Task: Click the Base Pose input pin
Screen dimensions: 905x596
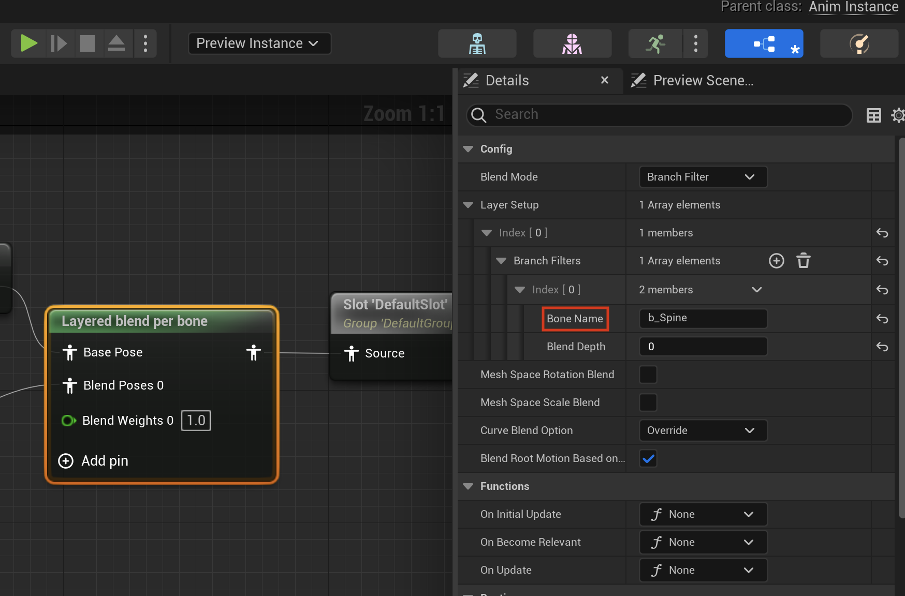Action: pyautogui.click(x=69, y=352)
